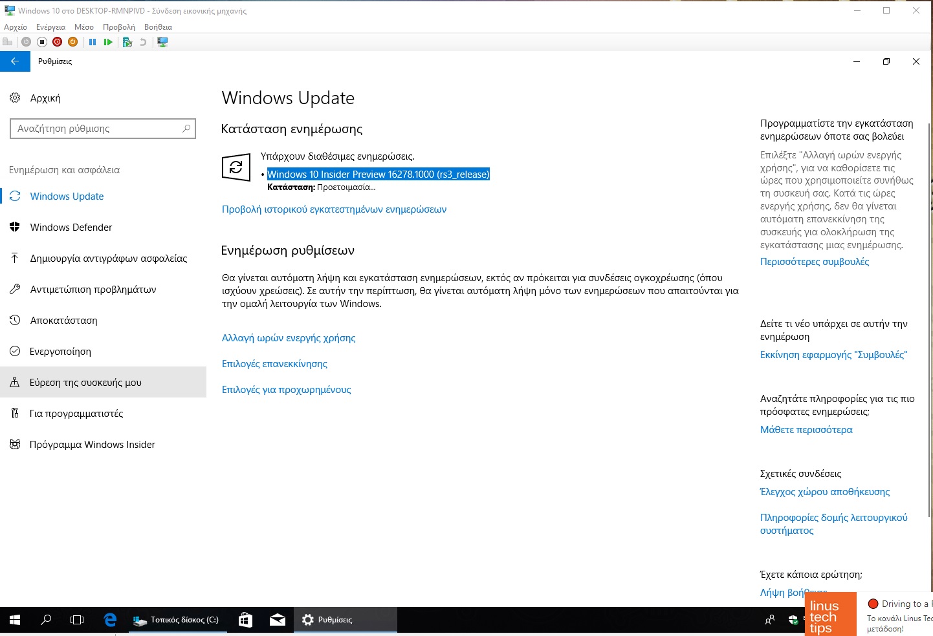Click the People icon in the system tray
933x636 pixels.
point(770,620)
